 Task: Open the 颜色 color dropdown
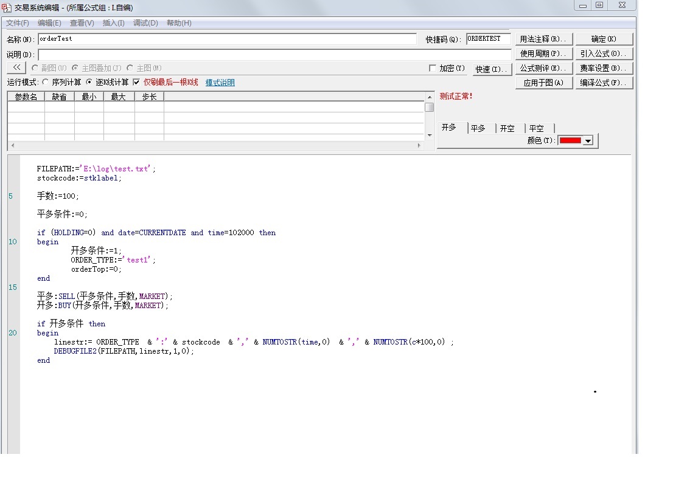(x=588, y=141)
